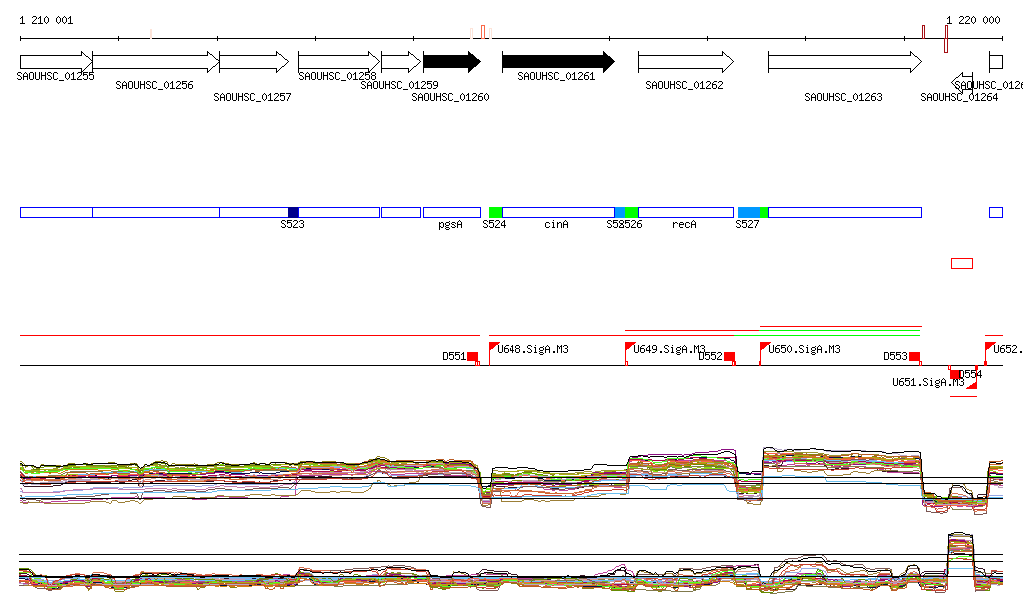The height and width of the screenshot is (610, 1023).
Task: Click the small reverse-strand SAOUHSC_01264 arrow
Action: (x=962, y=82)
